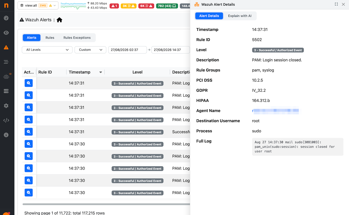Click the 'Agent Name' label in details

(208, 111)
